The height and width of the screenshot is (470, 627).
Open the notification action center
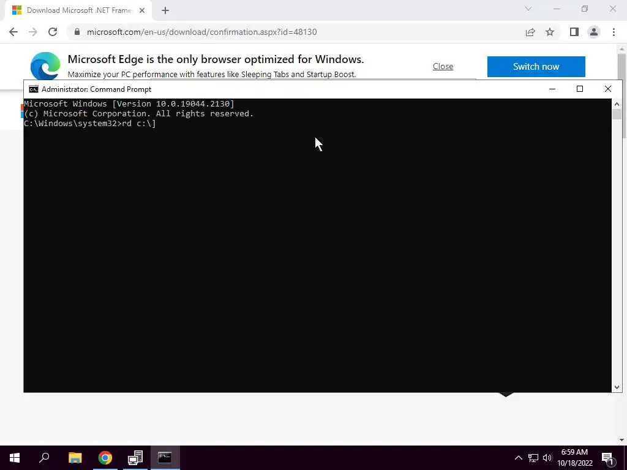pos(608,458)
